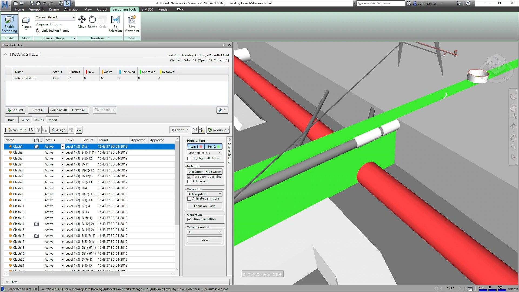
Task: Switch to the Rules tab
Action: click(x=12, y=120)
